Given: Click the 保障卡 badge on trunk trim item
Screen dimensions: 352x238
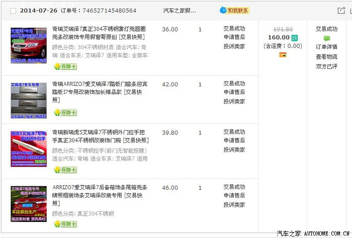Looking at the screenshot, I should 65,224.
